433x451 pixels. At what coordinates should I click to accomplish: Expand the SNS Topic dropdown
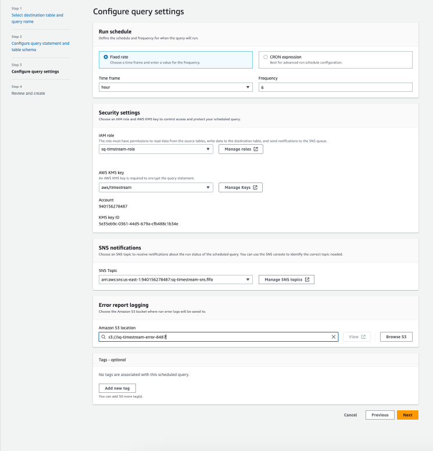point(176,280)
